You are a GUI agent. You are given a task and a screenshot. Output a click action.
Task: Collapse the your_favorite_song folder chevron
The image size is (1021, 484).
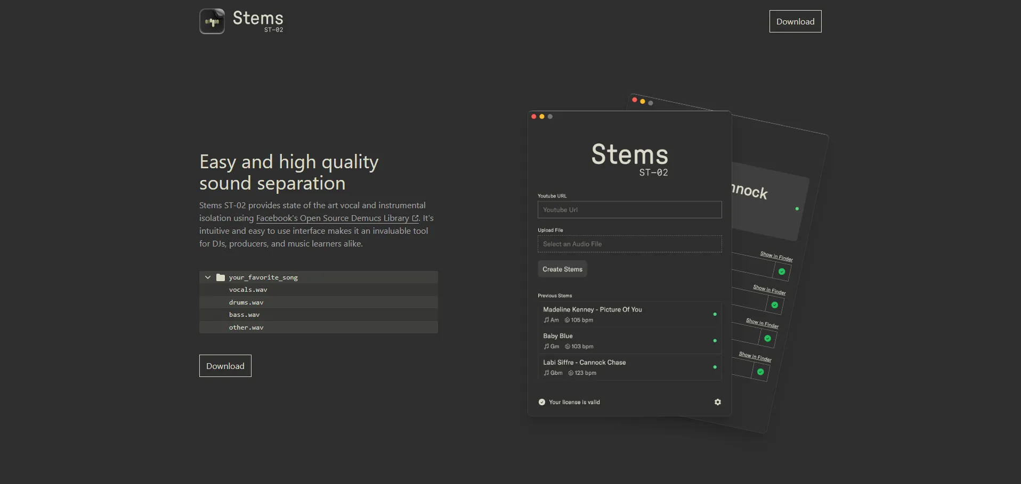[208, 277]
